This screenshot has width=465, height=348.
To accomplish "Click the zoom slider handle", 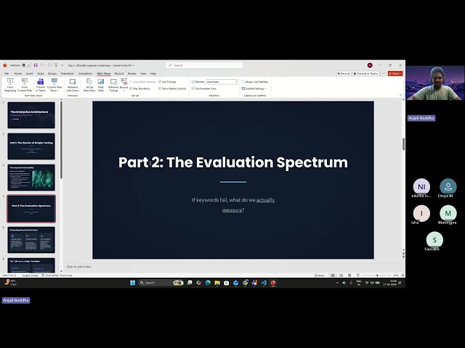I will [377, 275].
